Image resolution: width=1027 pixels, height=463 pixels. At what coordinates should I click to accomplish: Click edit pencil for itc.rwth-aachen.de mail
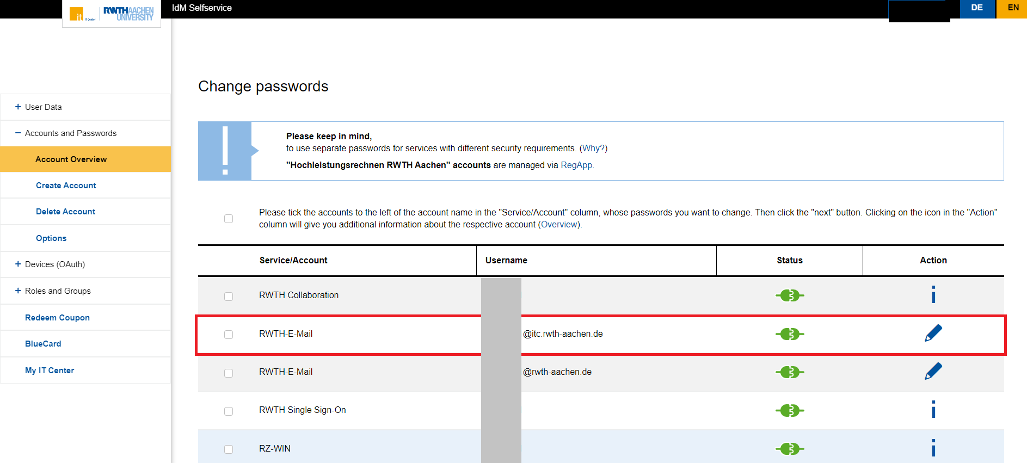(933, 333)
